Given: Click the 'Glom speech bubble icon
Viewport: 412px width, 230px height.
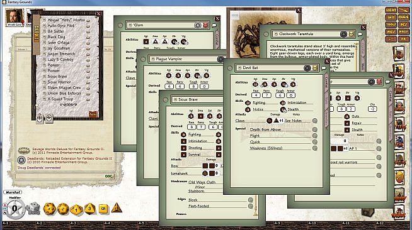Looking at the screenshot, I should [x=214, y=25].
